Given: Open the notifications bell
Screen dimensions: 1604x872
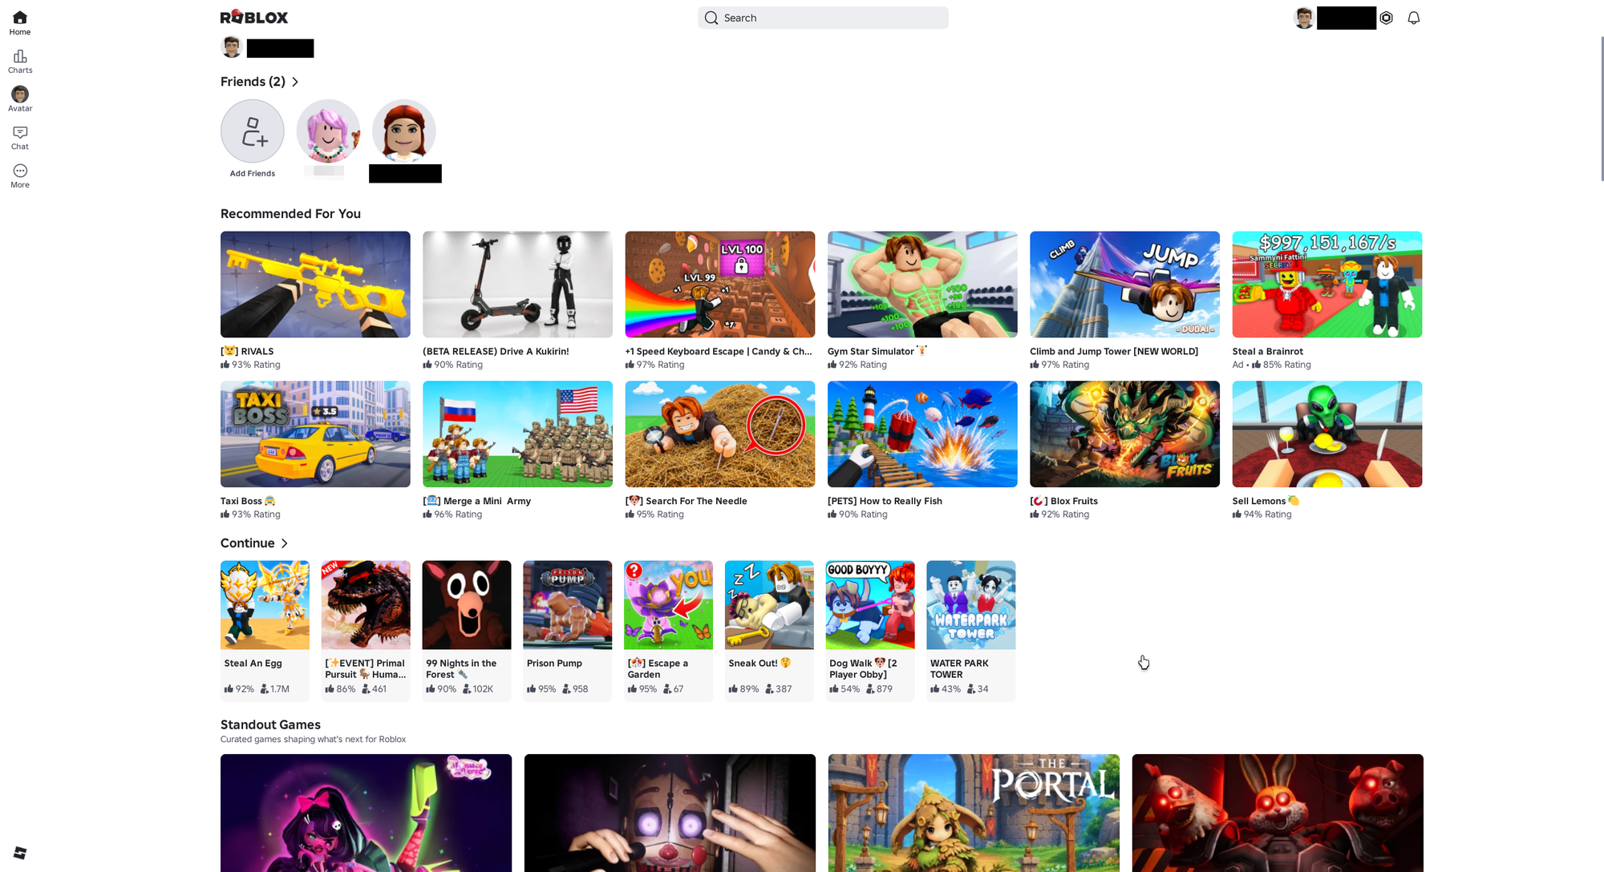Looking at the screenshot, I should tap(1414, 18).
